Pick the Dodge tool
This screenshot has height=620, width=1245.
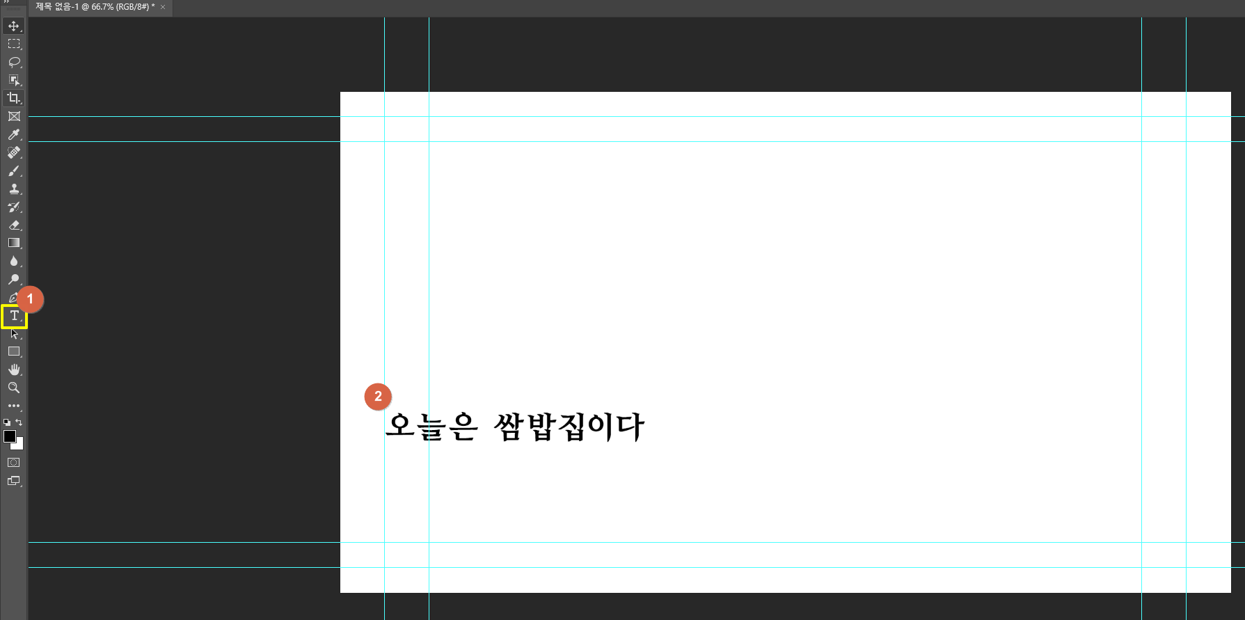click(x=14, y=279)
